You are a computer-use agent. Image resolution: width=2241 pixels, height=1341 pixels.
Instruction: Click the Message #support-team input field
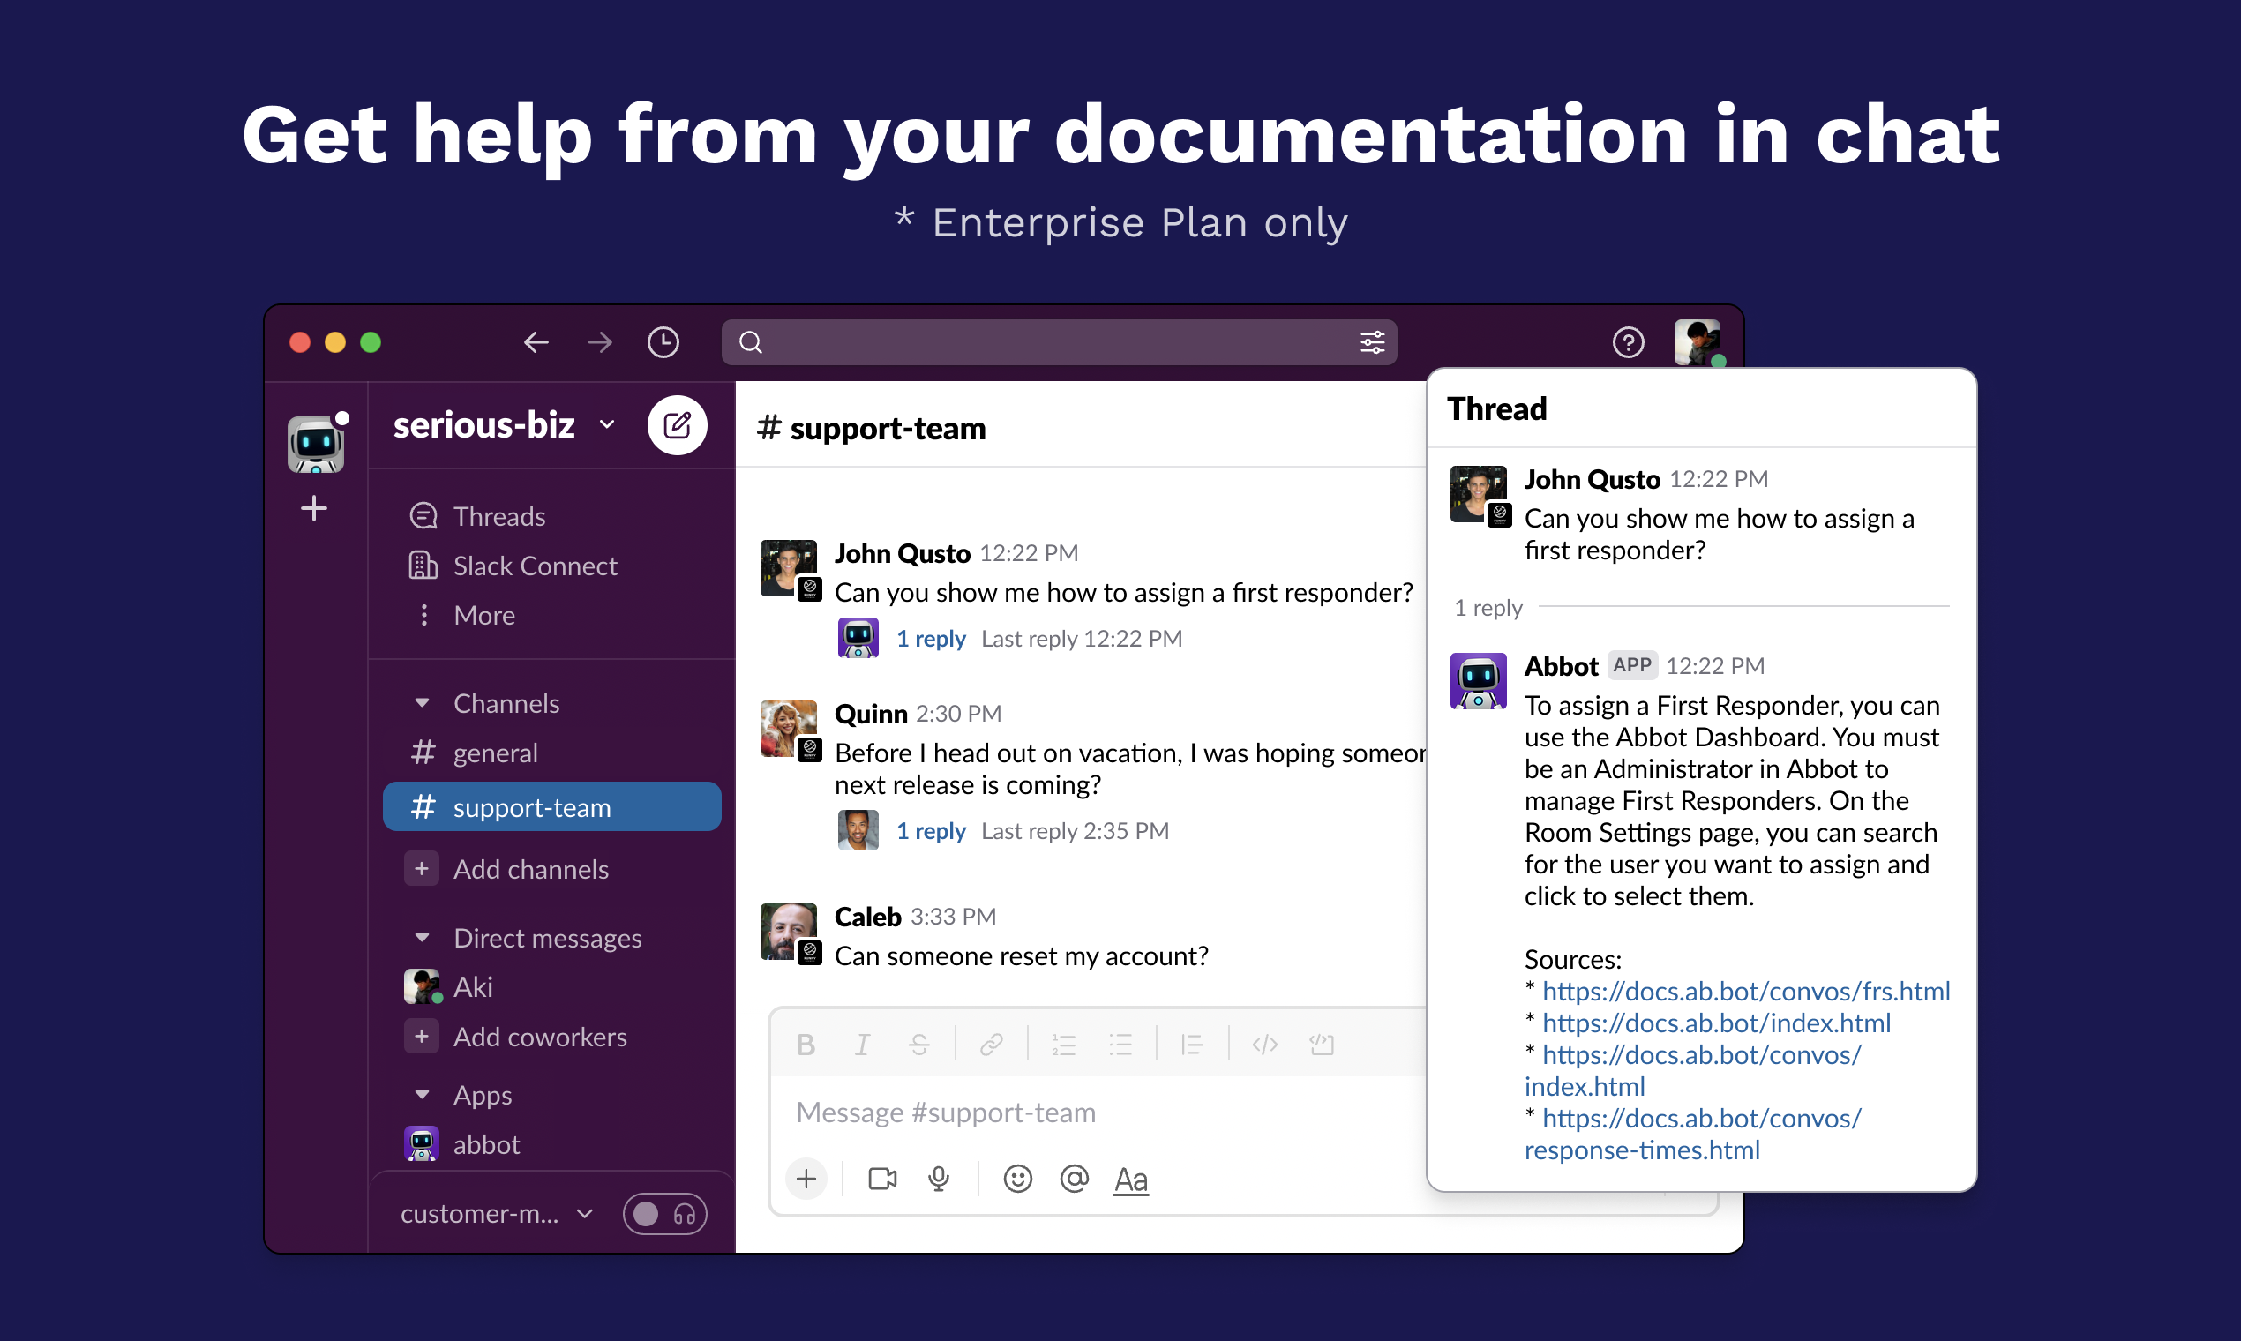pos(1097,1113)
